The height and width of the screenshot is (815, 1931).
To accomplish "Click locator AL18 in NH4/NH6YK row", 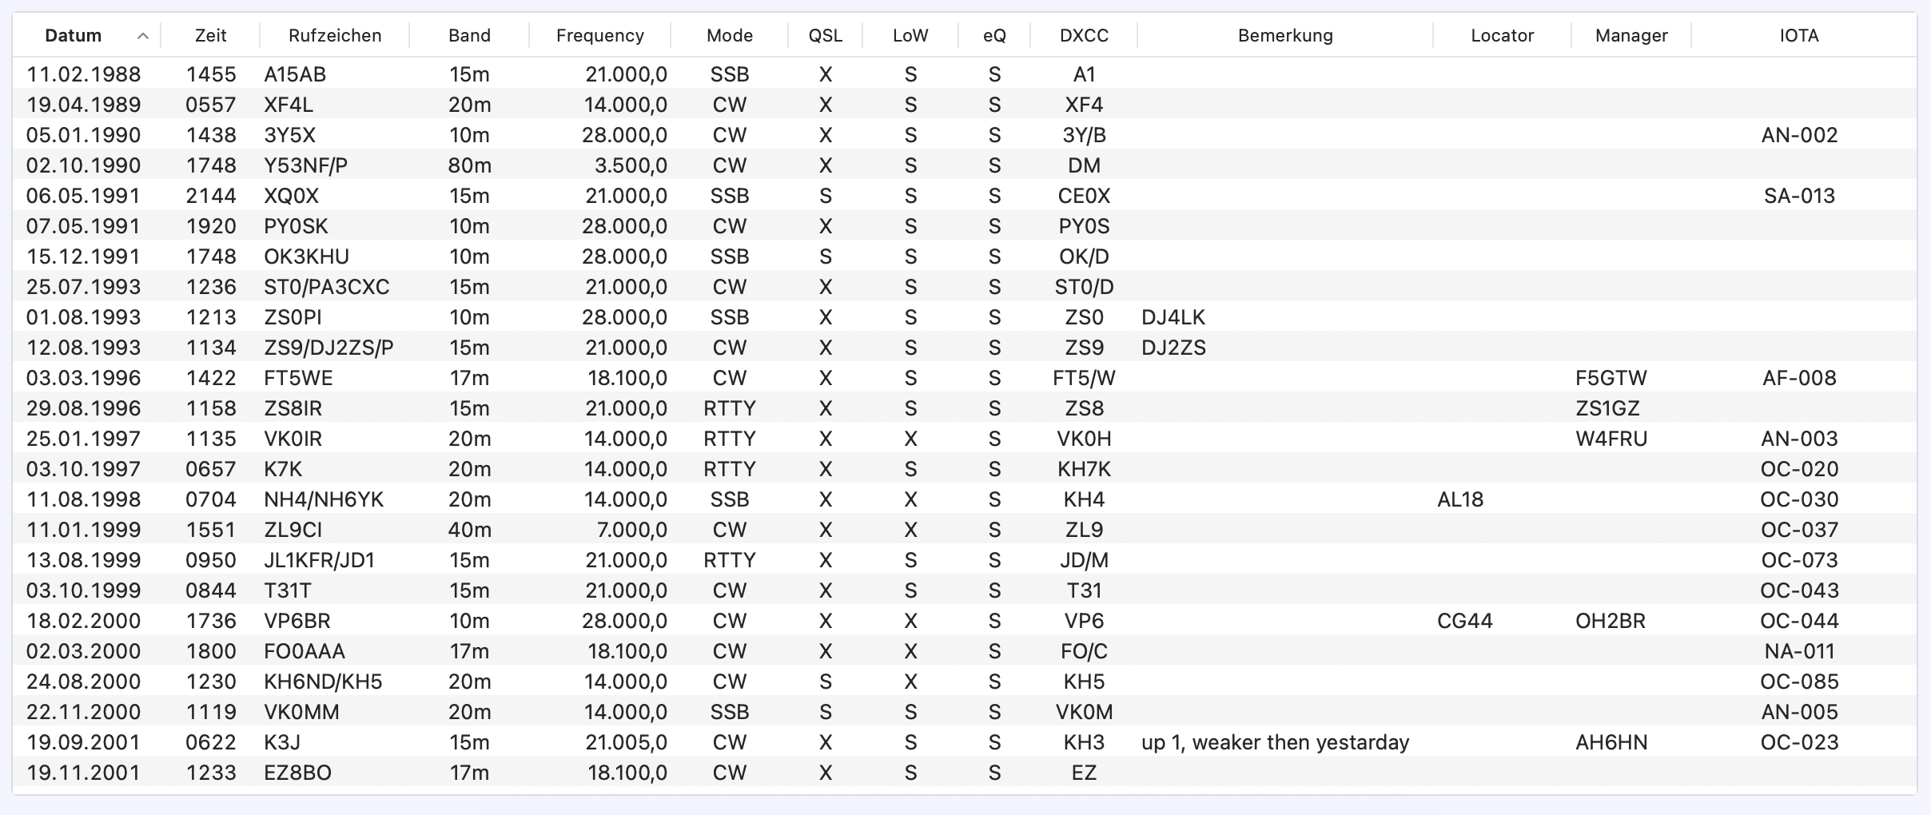I will point(1459,499).
